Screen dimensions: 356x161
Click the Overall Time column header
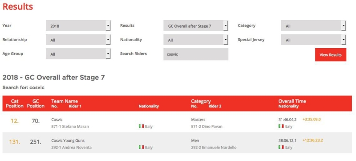click(292, 101)
